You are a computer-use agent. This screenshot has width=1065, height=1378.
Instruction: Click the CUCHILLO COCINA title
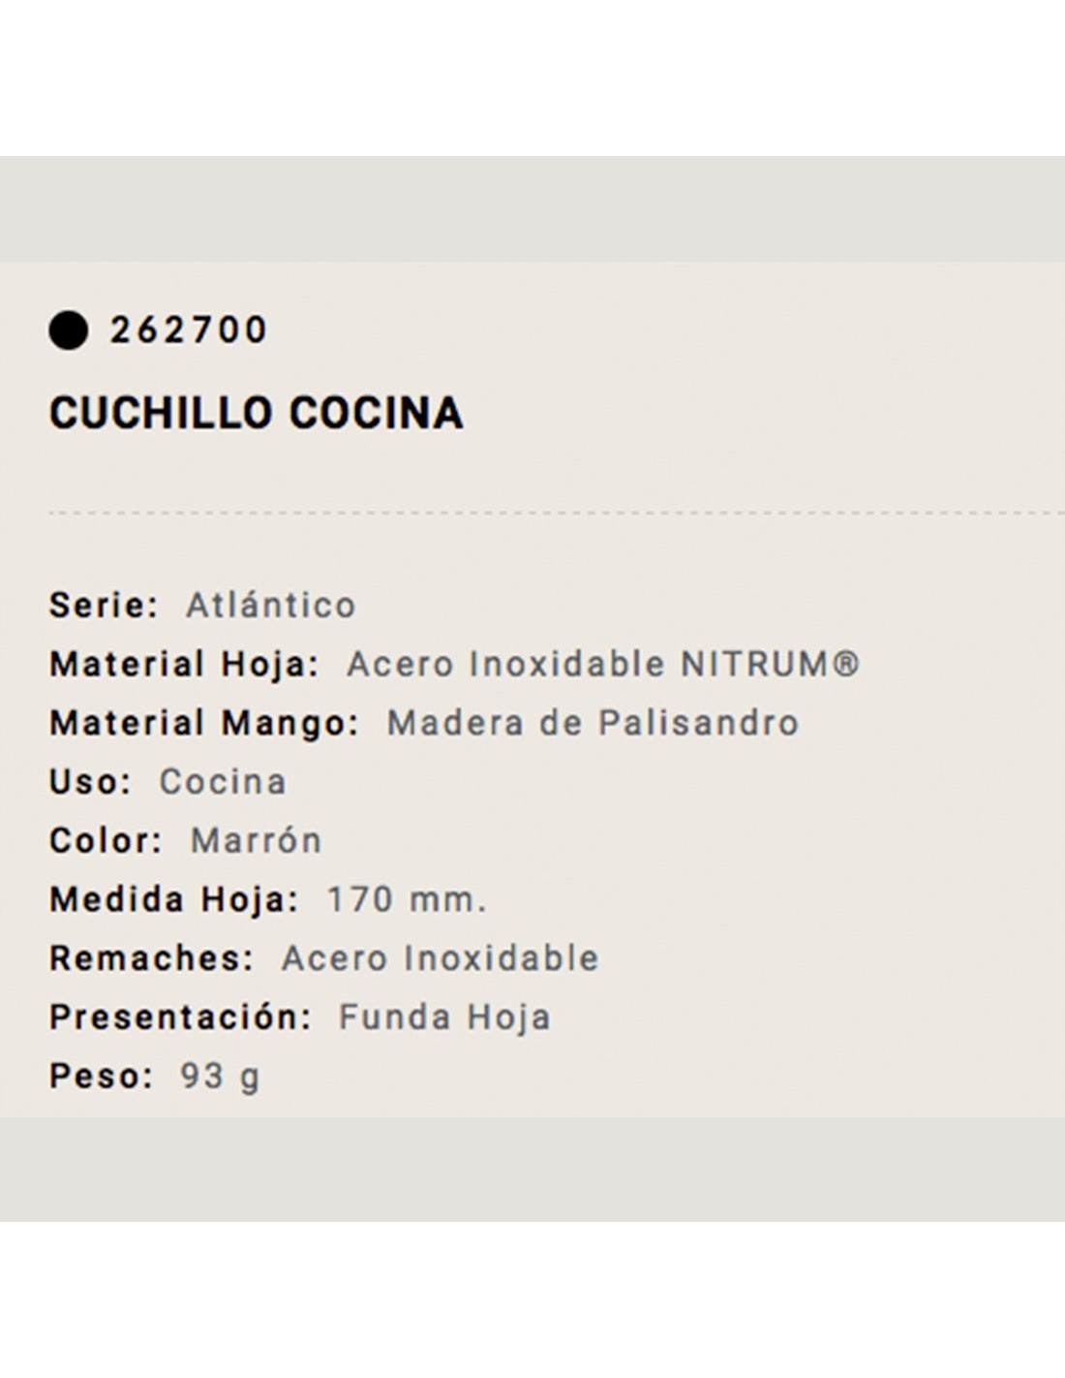[257, 413]
